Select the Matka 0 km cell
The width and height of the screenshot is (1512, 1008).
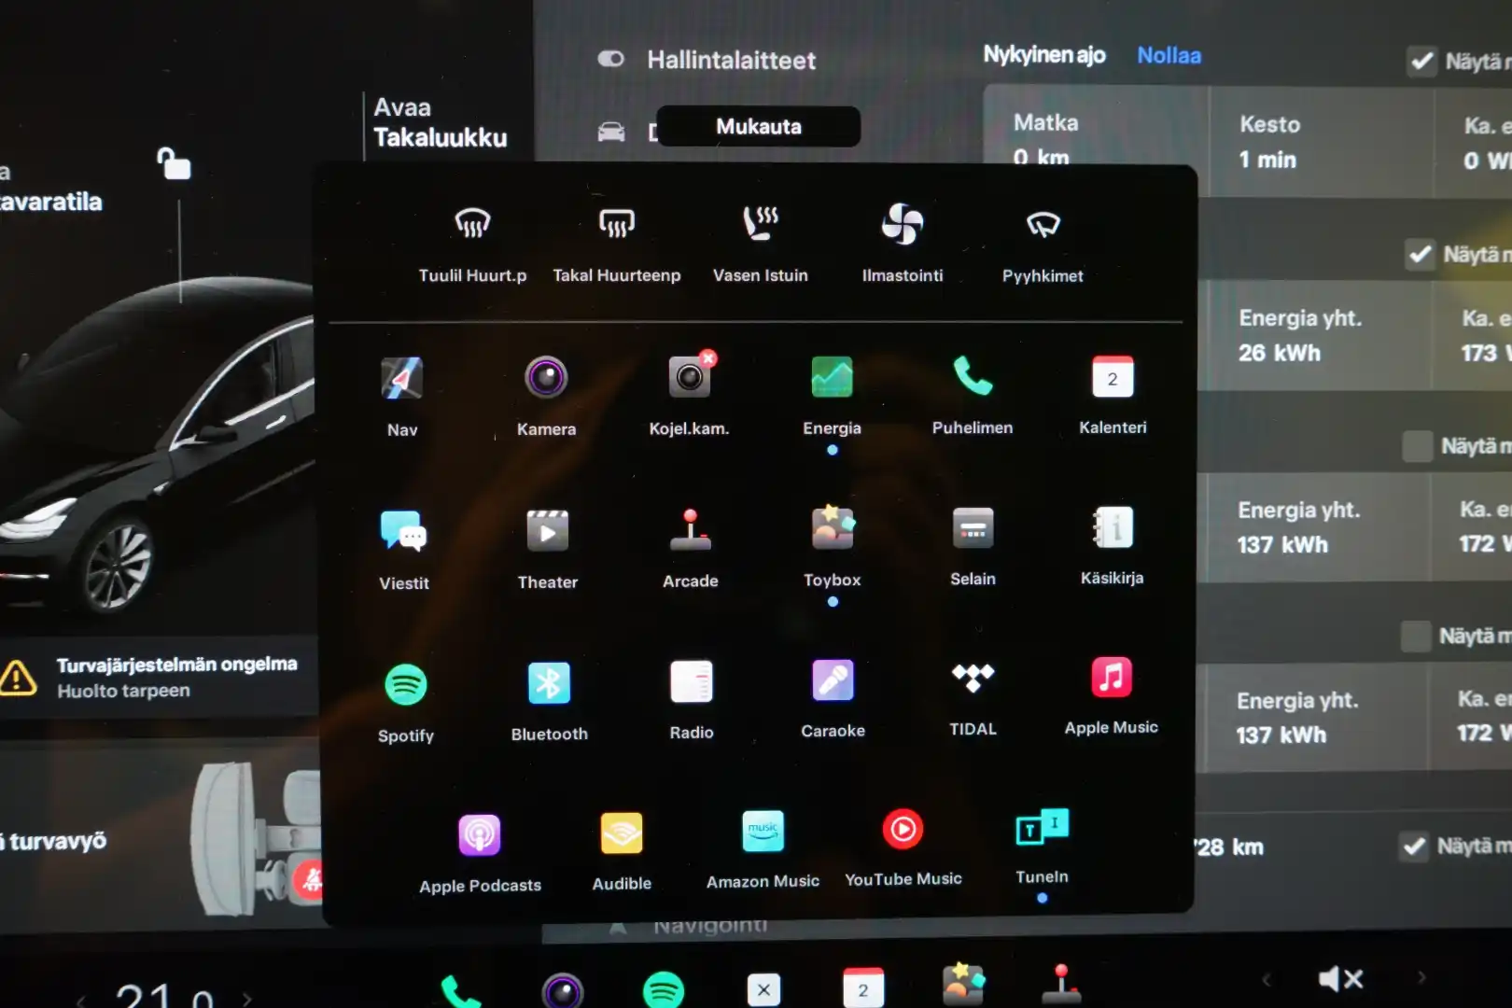[x=1097, y=127]
